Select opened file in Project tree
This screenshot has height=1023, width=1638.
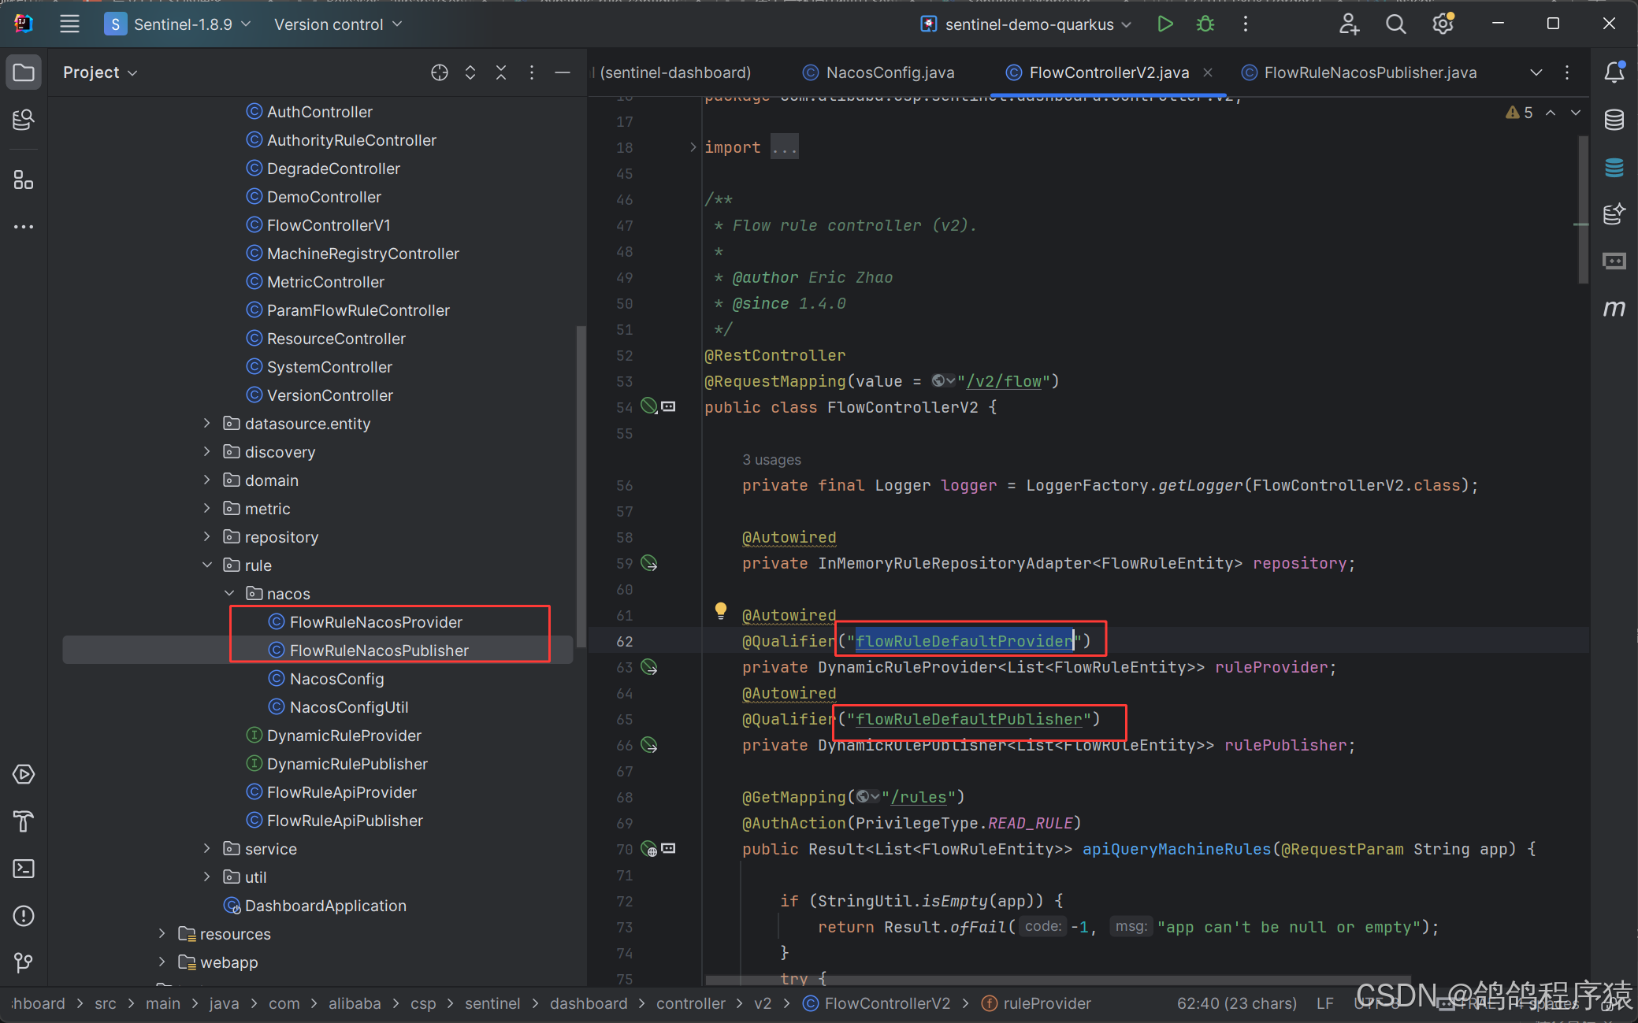point(440,72)
